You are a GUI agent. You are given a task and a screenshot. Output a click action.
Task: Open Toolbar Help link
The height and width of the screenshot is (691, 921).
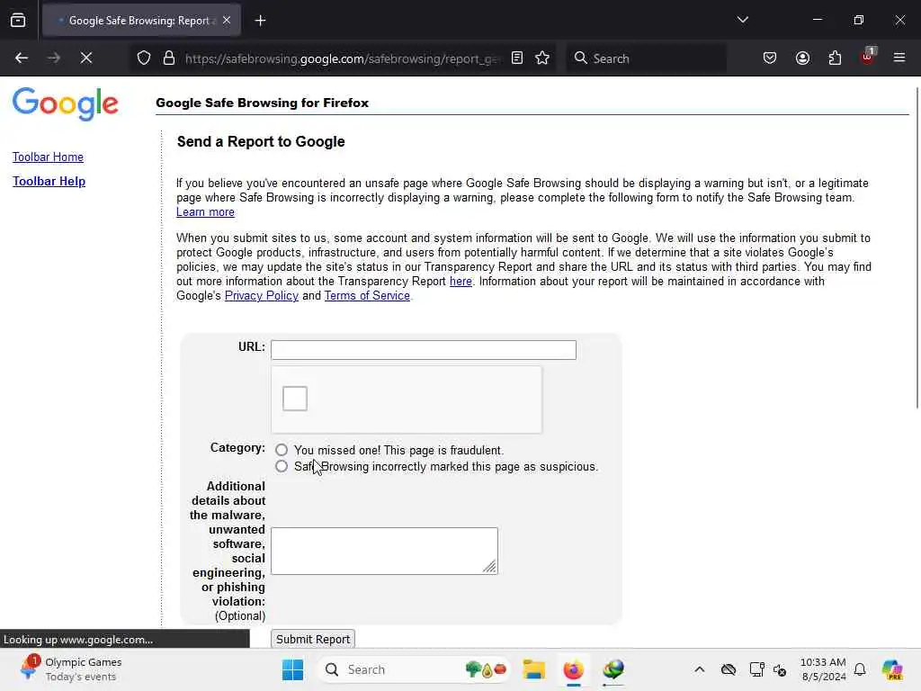coord(49,181)
